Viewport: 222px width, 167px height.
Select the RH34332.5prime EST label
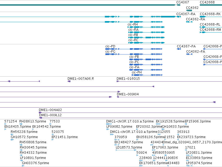tap(33, 153)
